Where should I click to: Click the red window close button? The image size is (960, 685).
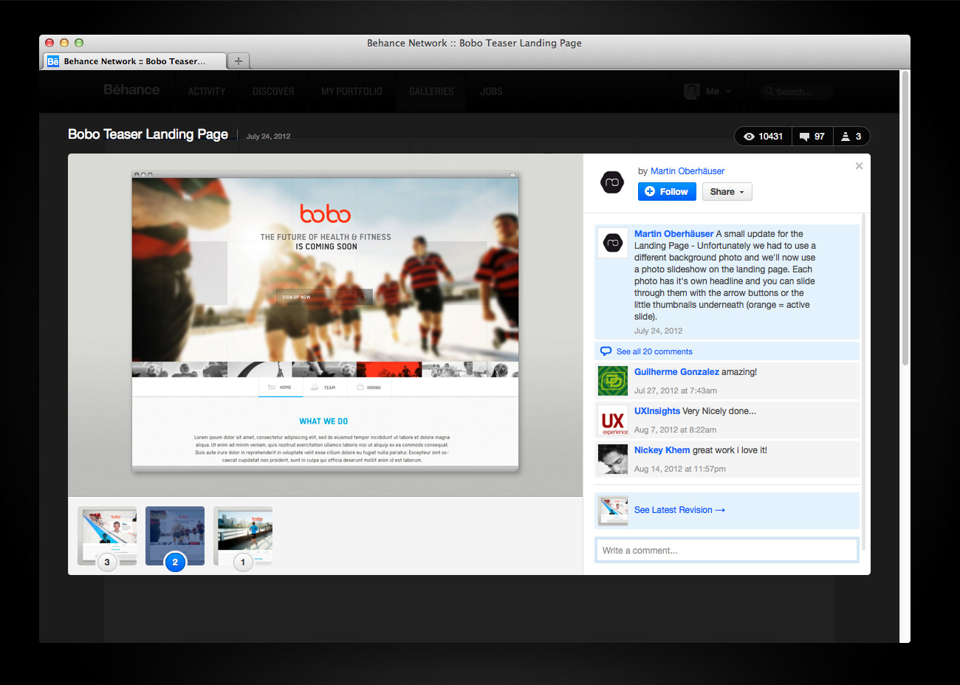49,43
